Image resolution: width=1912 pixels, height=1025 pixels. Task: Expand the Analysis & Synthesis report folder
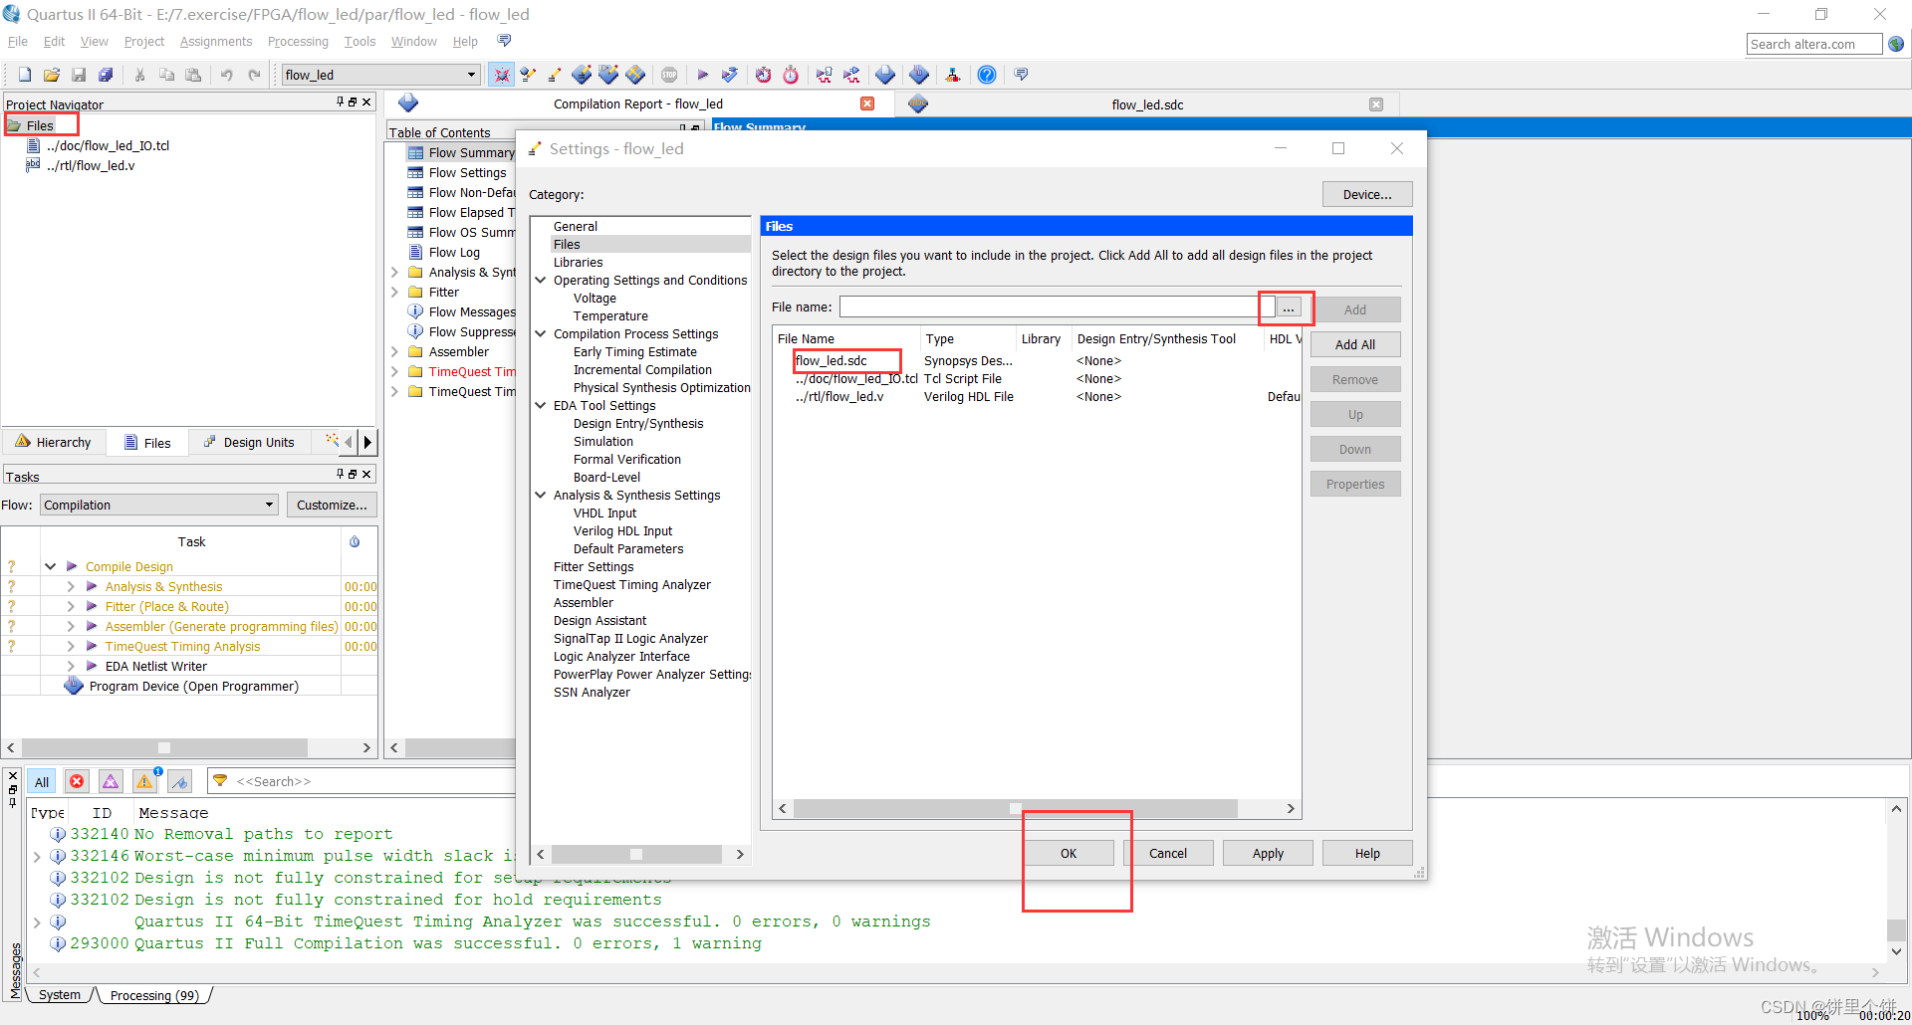[x=394, y=272]
